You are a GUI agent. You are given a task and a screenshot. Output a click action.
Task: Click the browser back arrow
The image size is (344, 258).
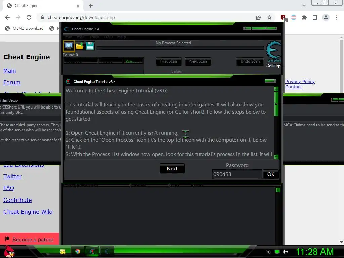click(x=7, y=17)
